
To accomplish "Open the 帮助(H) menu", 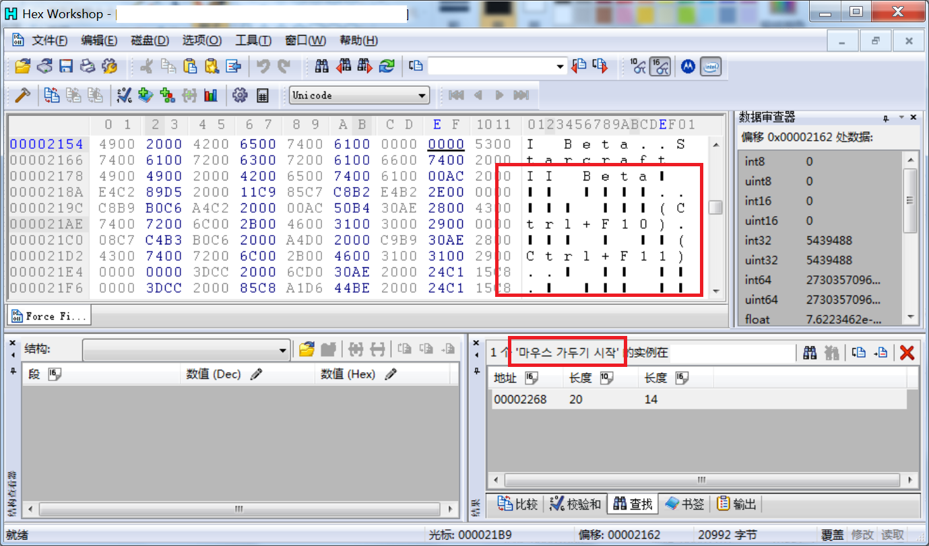I will click(x=358, y=40).
